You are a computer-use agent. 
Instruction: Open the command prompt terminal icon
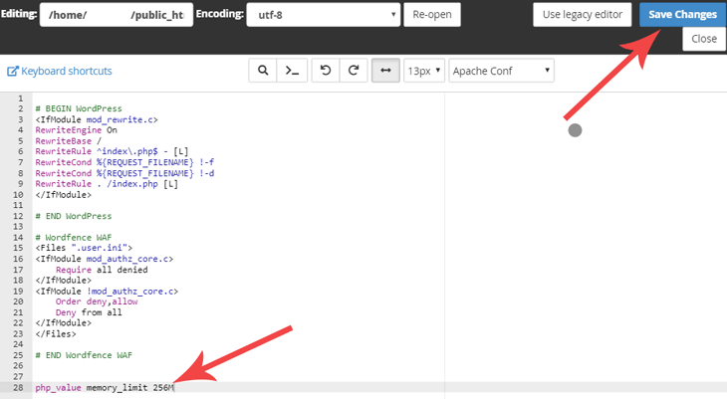(292, 71)
